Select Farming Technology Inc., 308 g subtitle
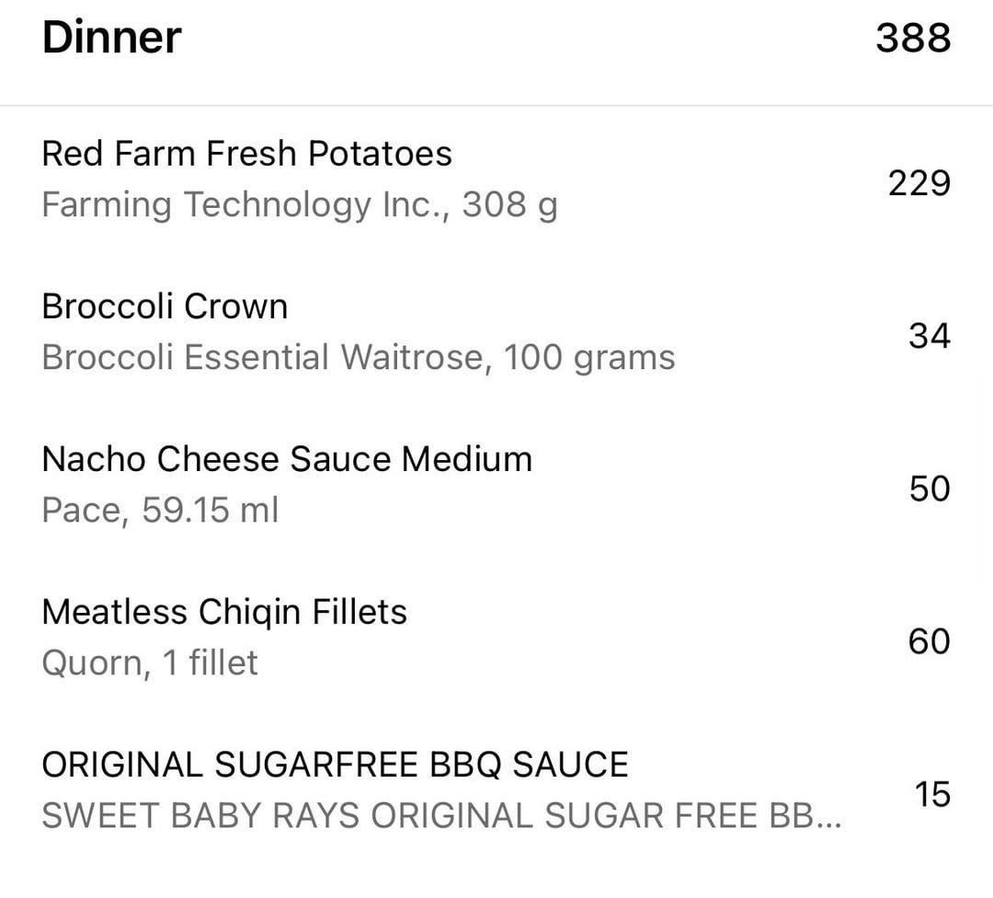 pyautogui.click(x=300, y=205)
